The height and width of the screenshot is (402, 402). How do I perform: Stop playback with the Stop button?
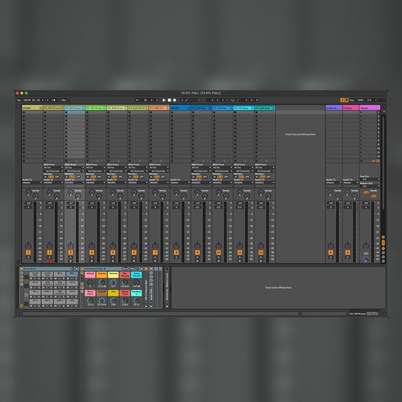[x=169, y=100]
